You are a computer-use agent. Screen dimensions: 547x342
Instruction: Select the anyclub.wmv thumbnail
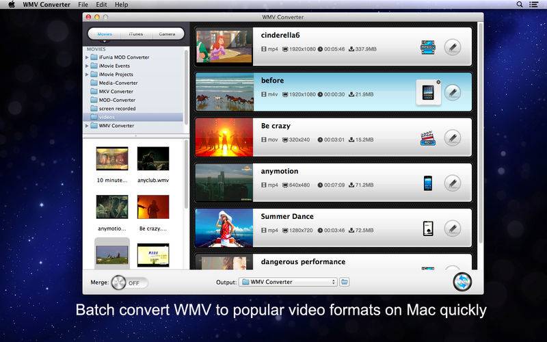152,159
